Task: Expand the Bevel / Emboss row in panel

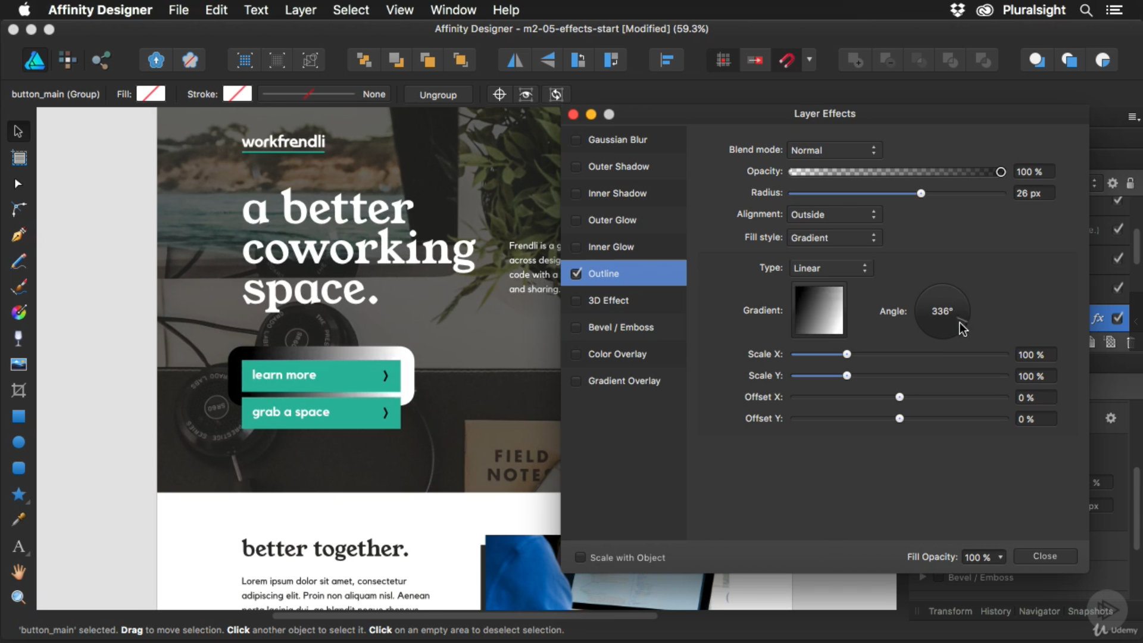Action: (923, 578)
